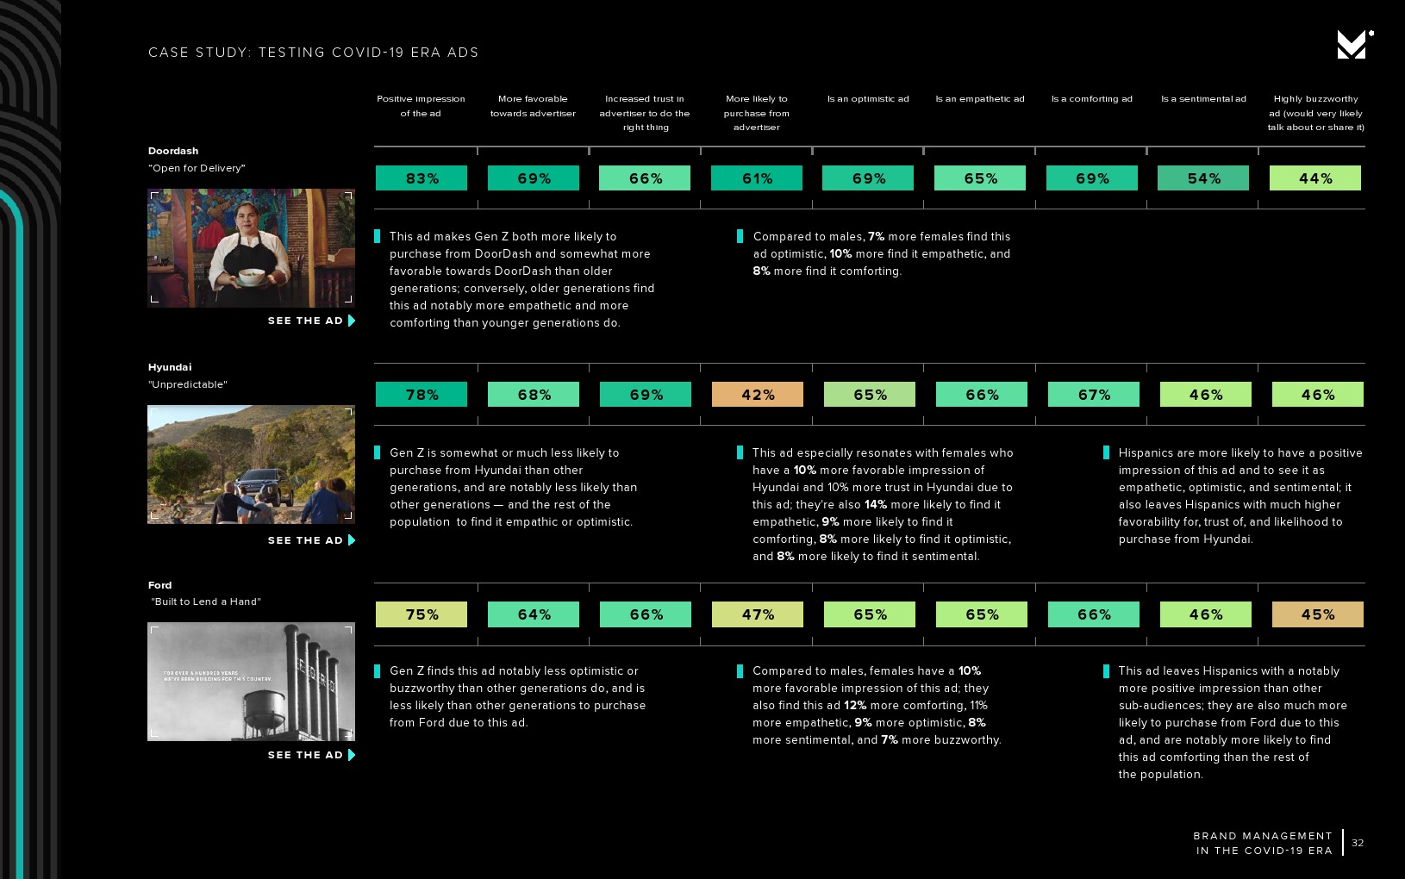Viewport: 1405px width, 879px height.
Task: Click the teal bullet beside Hyundai Hispanics paragraph
Action: coord(1107,452)
